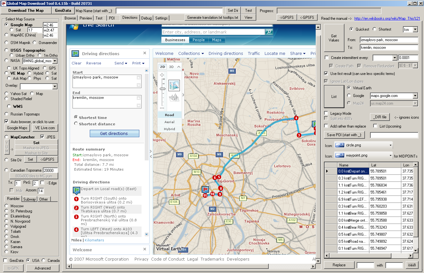Click the red flag end marker on the map
This screenshot has width=424, height=273.
click(205, 190)
